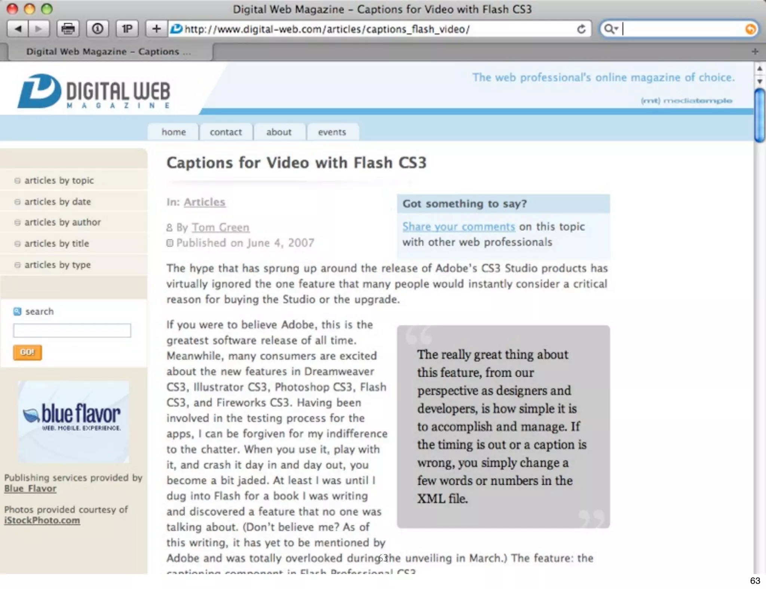Click the browser Back arrow button
This screenshot has height=589, width=766.
click(17, 29)
